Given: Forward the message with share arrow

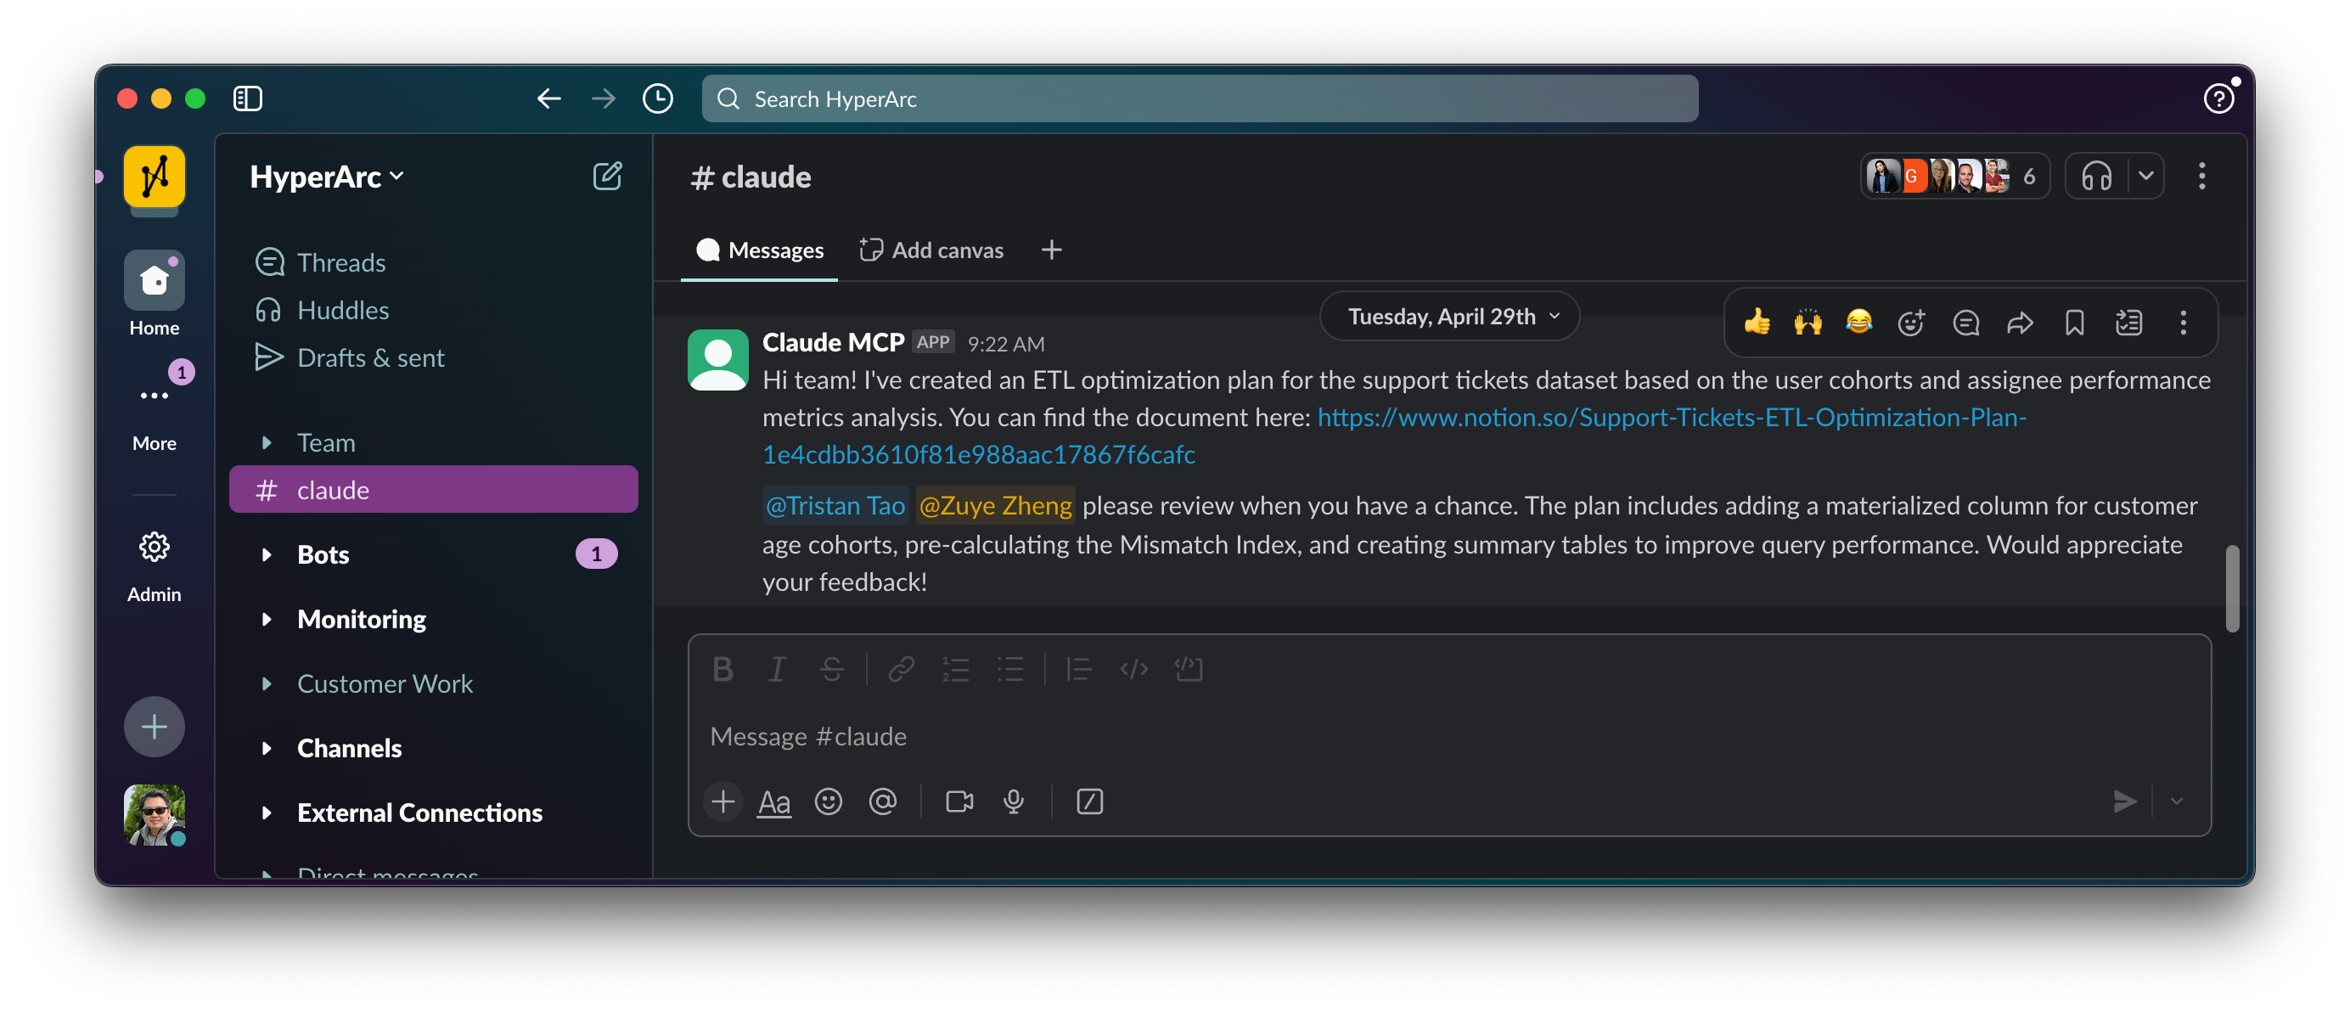Looking at the screenshot, I should (x=2020, y=322).
